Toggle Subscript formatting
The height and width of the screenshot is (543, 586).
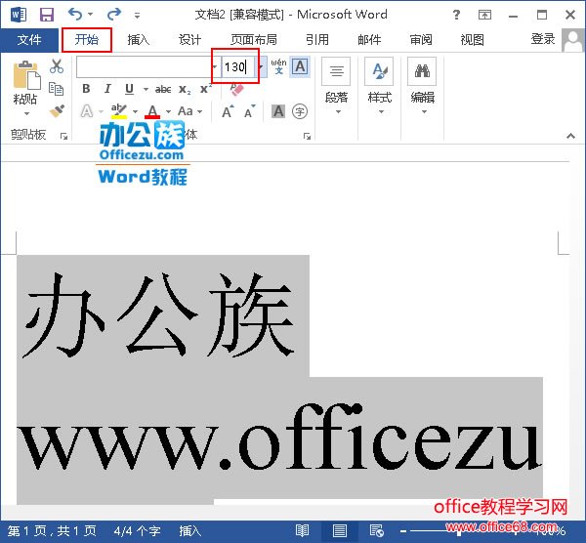[185, 89]
